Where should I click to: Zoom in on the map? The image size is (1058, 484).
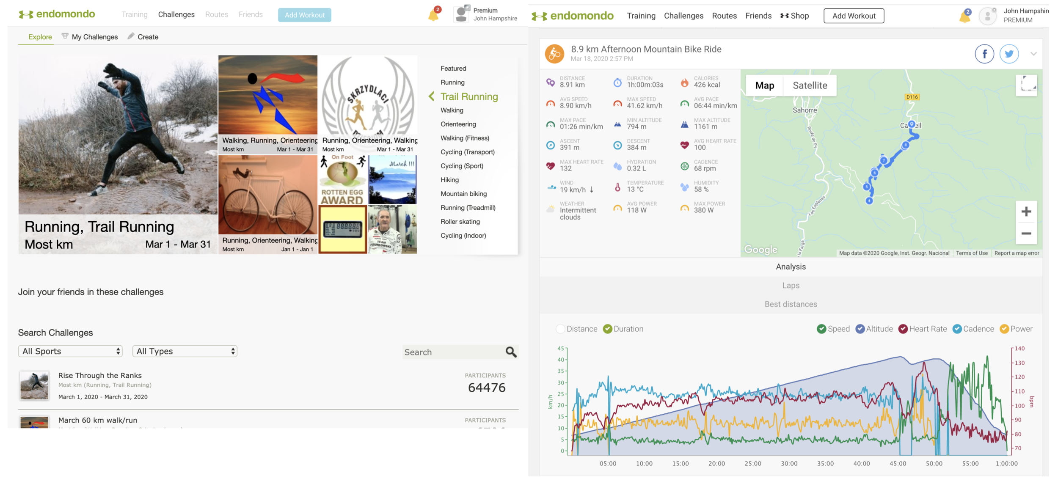pyautogui.click(x=1026, y=212)
